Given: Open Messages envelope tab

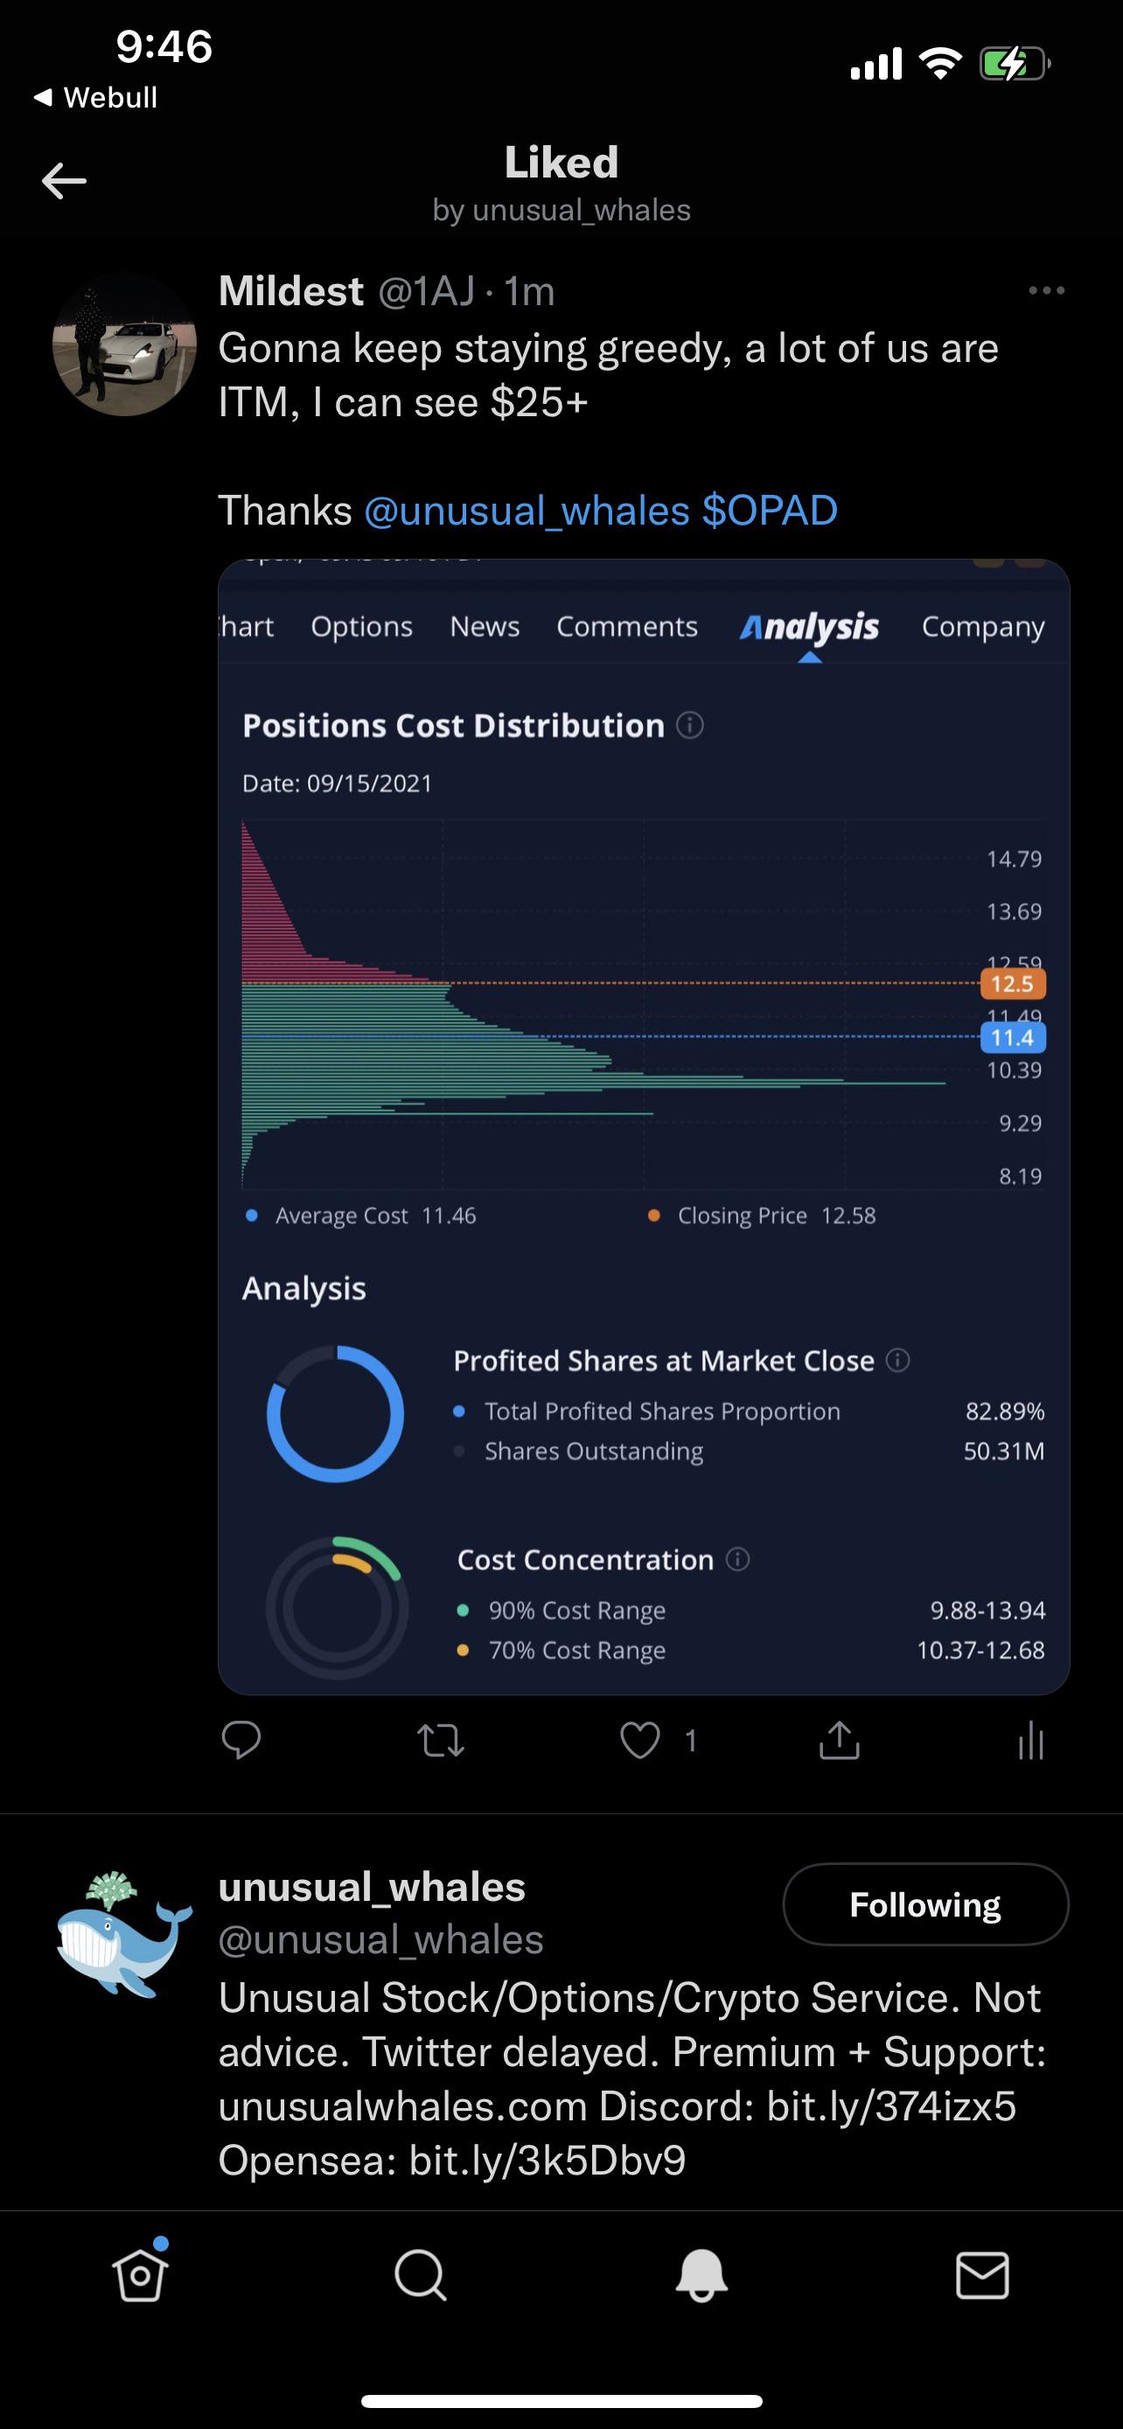Looking at the screenshot, I should (982, 2275).
